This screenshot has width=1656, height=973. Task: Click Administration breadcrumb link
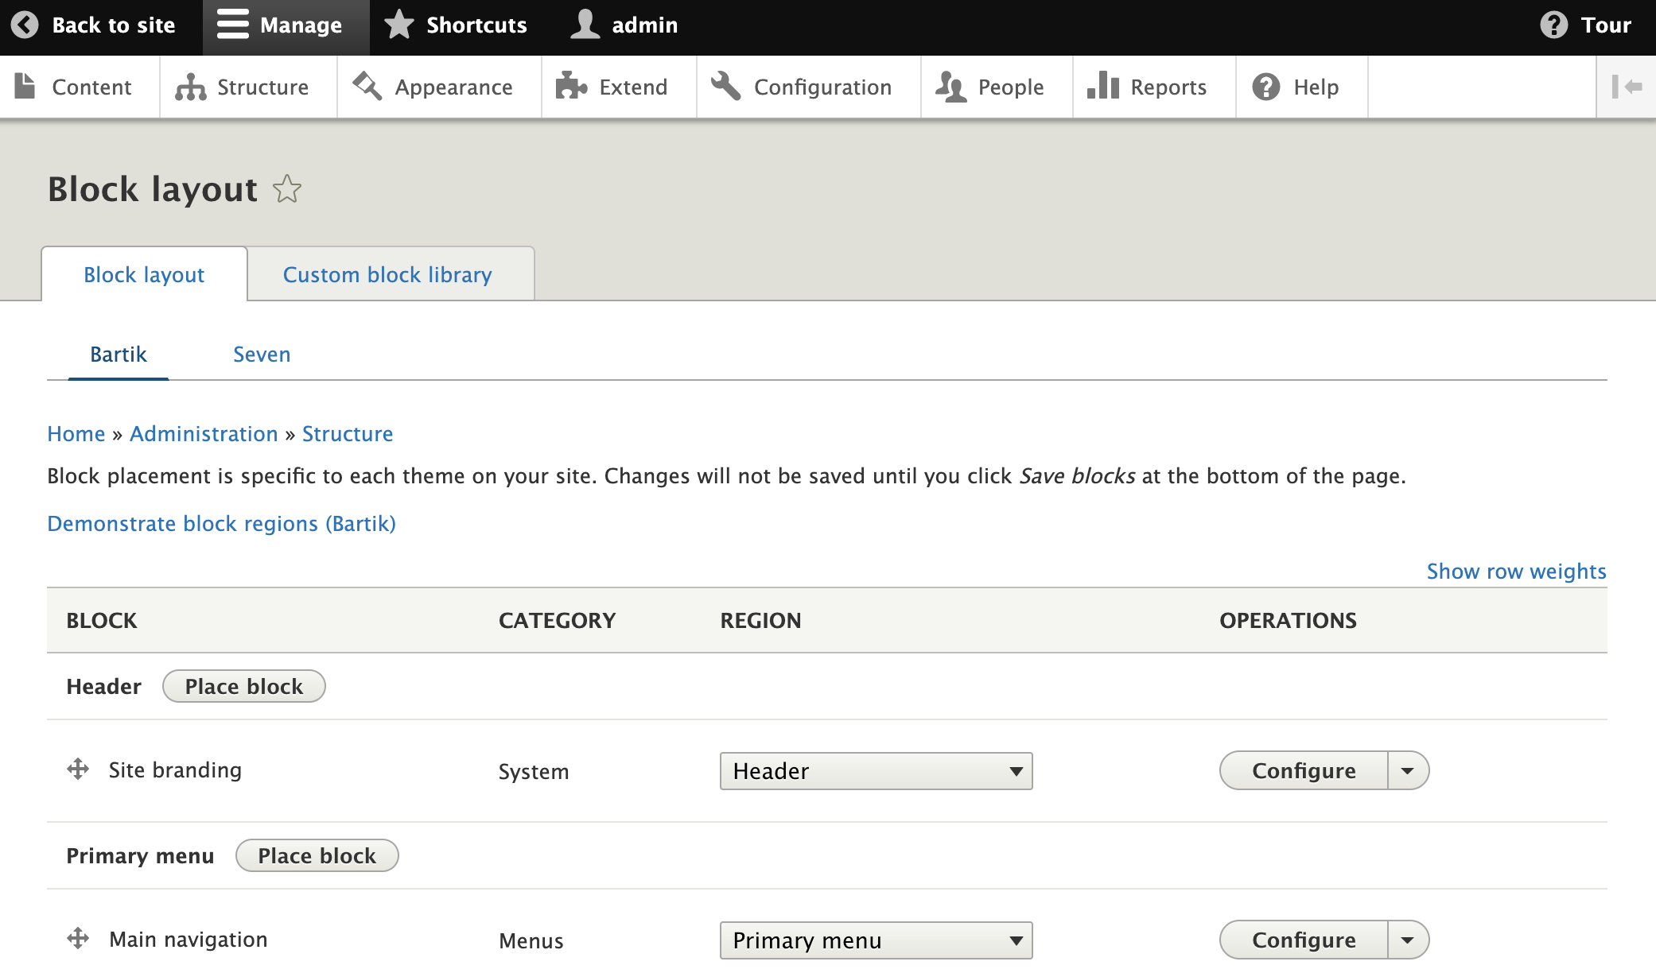204,434
